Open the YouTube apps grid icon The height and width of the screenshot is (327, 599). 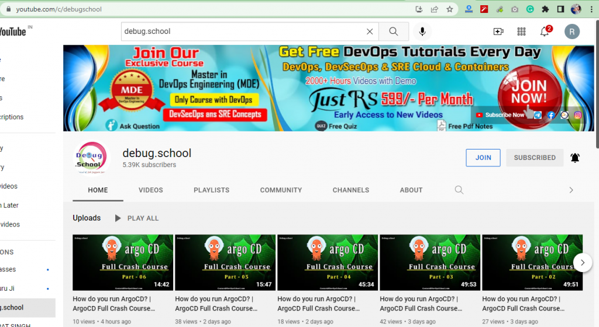point(521,32)
